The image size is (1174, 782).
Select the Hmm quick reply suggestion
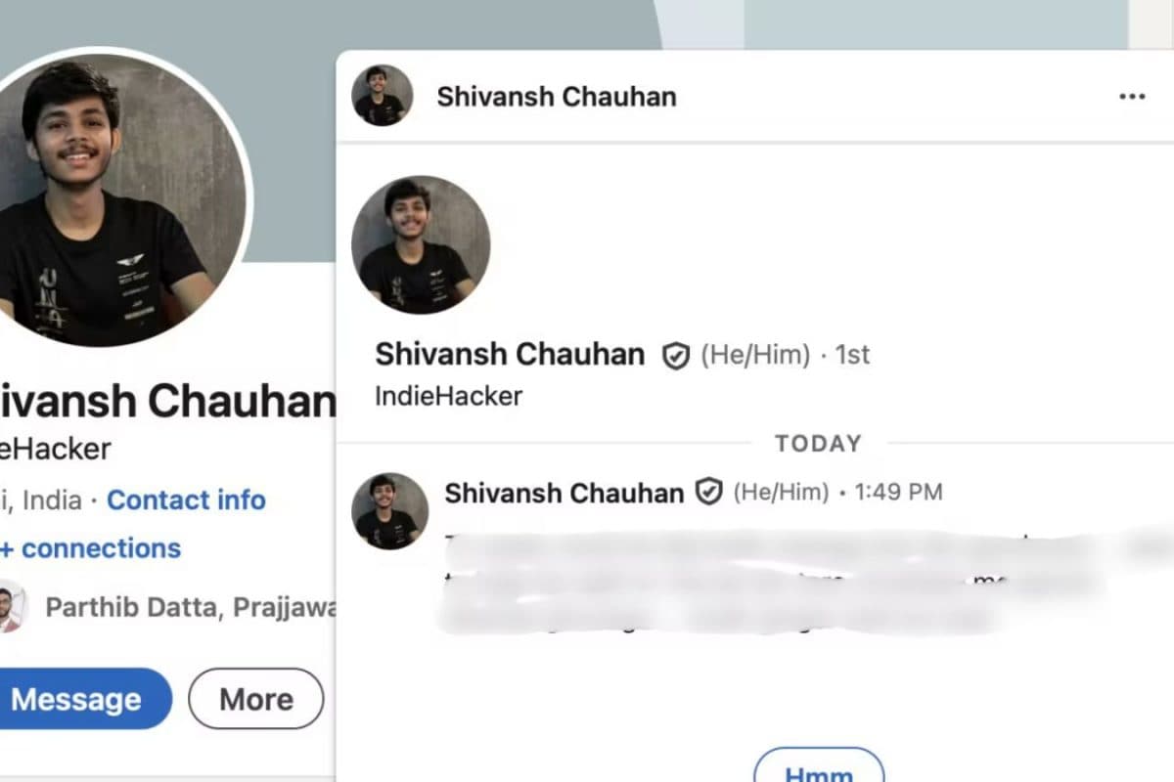[x=819, y=765]
